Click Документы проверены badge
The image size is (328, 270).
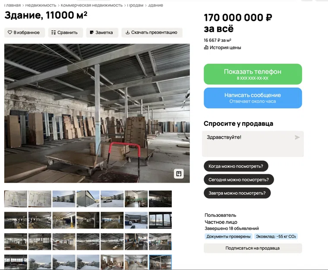(x=228, y=236)
